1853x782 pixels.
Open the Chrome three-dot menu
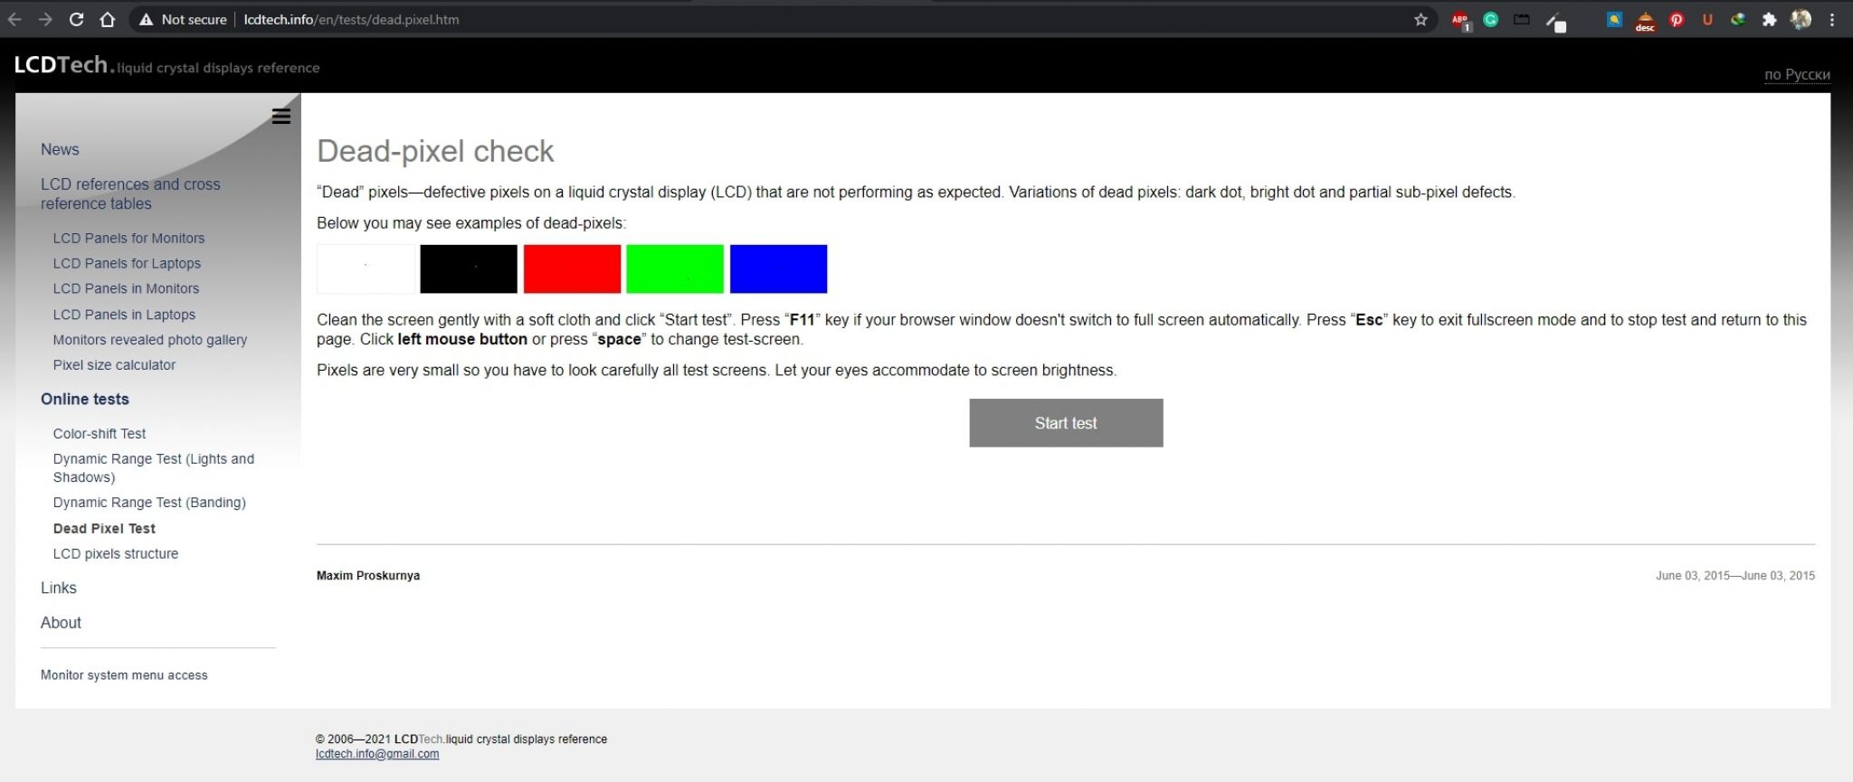1832,19
